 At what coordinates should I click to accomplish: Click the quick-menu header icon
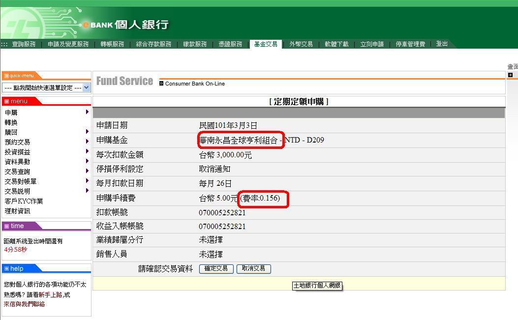(6, 76)
